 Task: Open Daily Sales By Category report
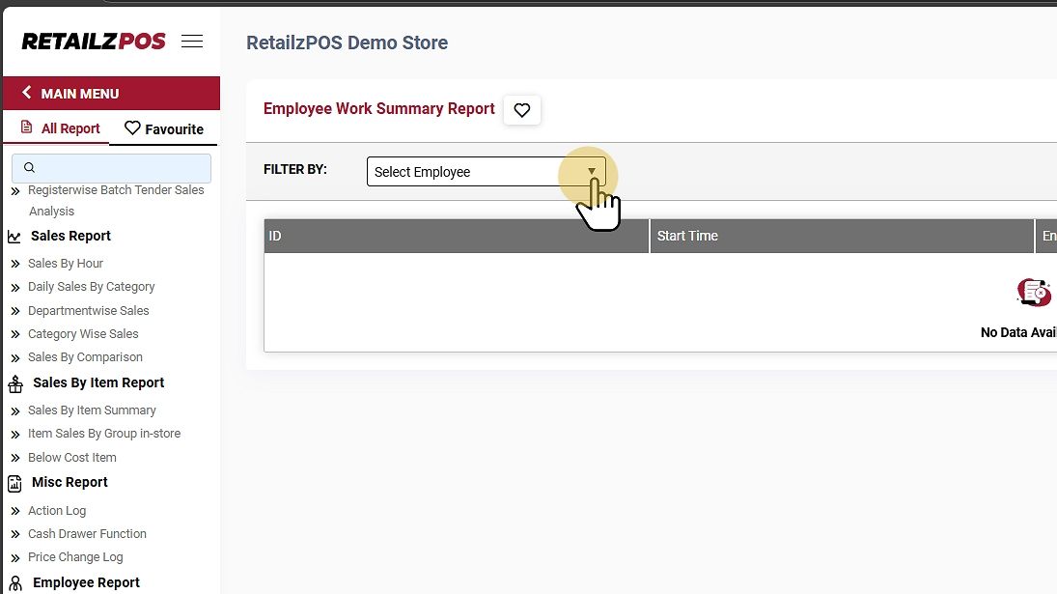[x=91, y=287]
